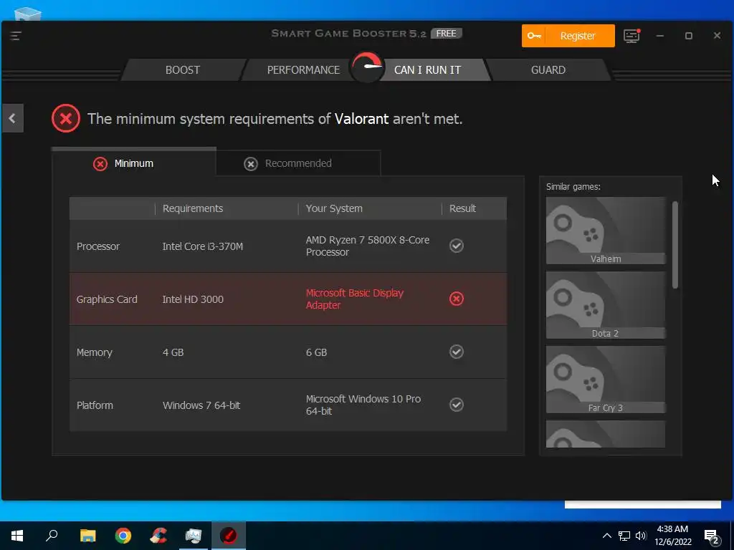Maximize the Smart Game Booster window
Viewport: 734px width, 550px height.
(x=689, y=36)
